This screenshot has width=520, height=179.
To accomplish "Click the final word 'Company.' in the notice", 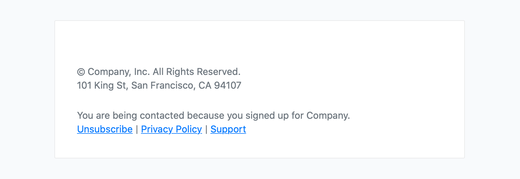I will click(328, 115).
